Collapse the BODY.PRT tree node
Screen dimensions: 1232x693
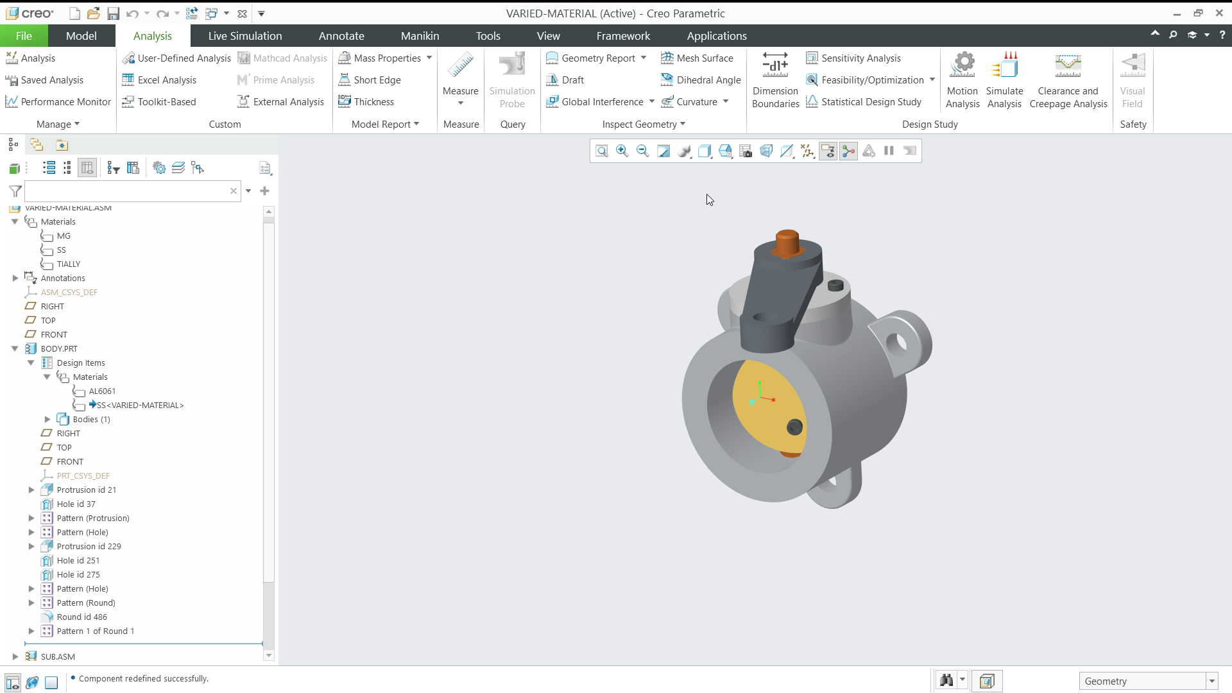15,348
